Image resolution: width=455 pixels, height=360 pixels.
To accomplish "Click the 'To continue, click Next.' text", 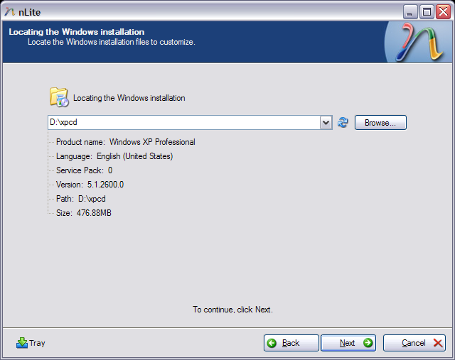I will 232,310.
